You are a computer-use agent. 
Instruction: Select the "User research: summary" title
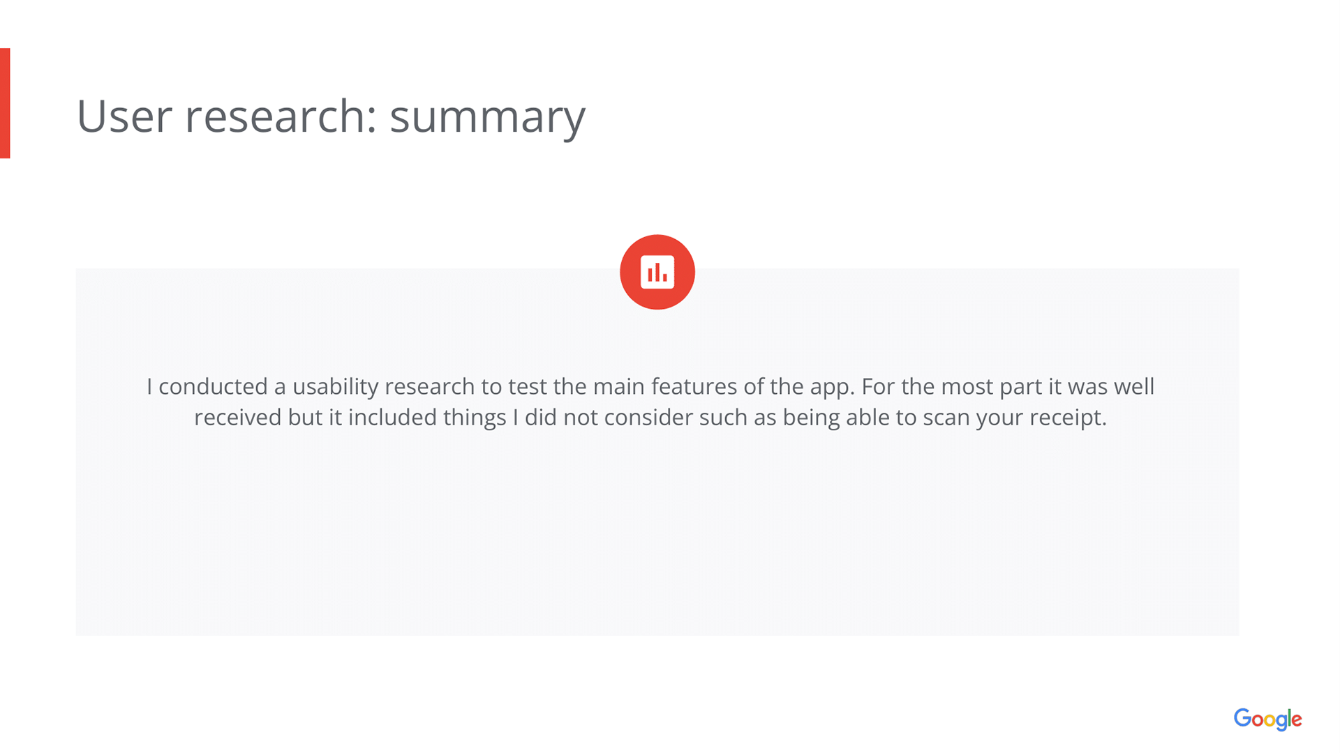click(330, 116)
